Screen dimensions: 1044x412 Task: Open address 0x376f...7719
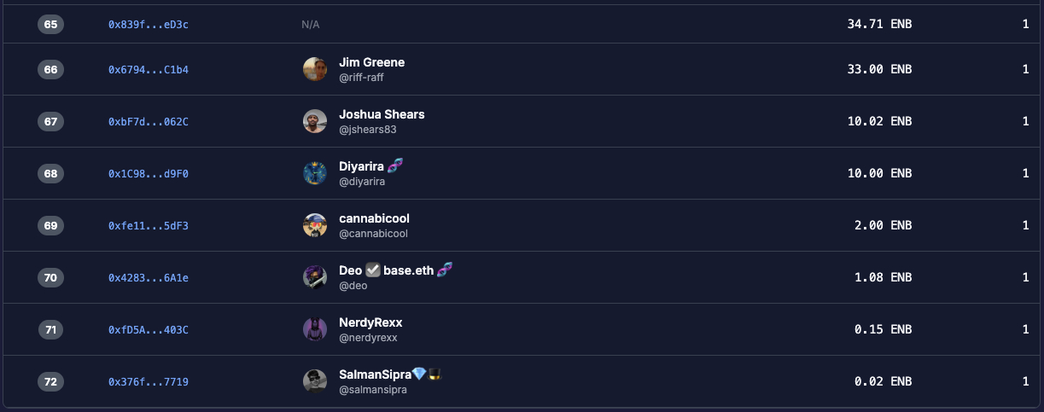click(149, 382)
